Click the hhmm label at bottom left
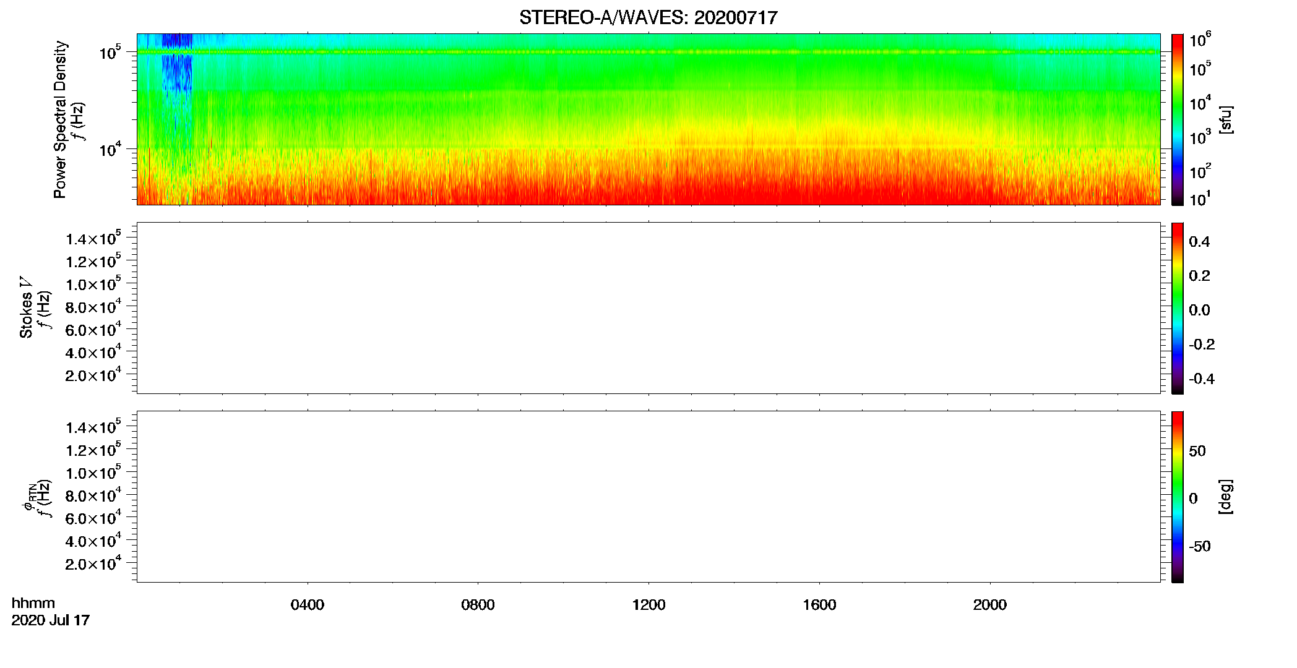The width and height of the screenshot is (1297, 668). click(x=33, y=603)
